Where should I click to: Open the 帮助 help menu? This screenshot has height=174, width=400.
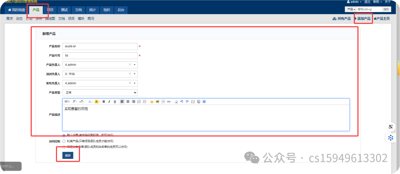point(377,2)
